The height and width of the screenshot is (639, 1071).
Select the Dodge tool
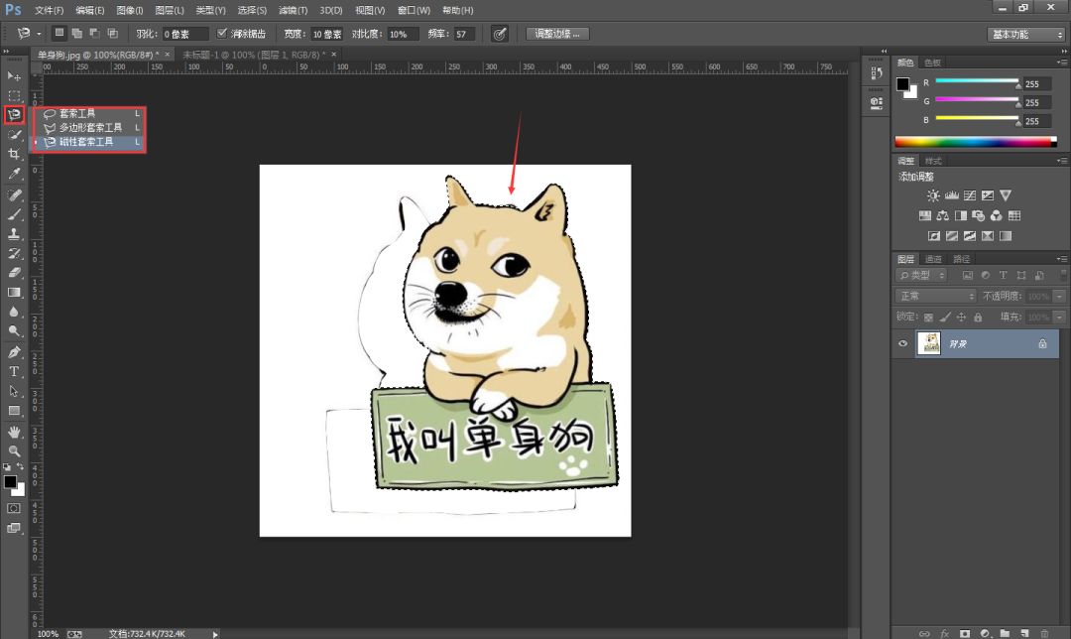(x=14, y=330)
